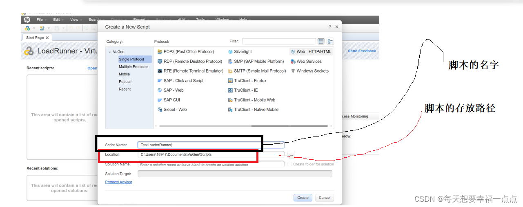Click the Location path input field
The height and width of the screenshot is (207, 523).
point(211,154)
